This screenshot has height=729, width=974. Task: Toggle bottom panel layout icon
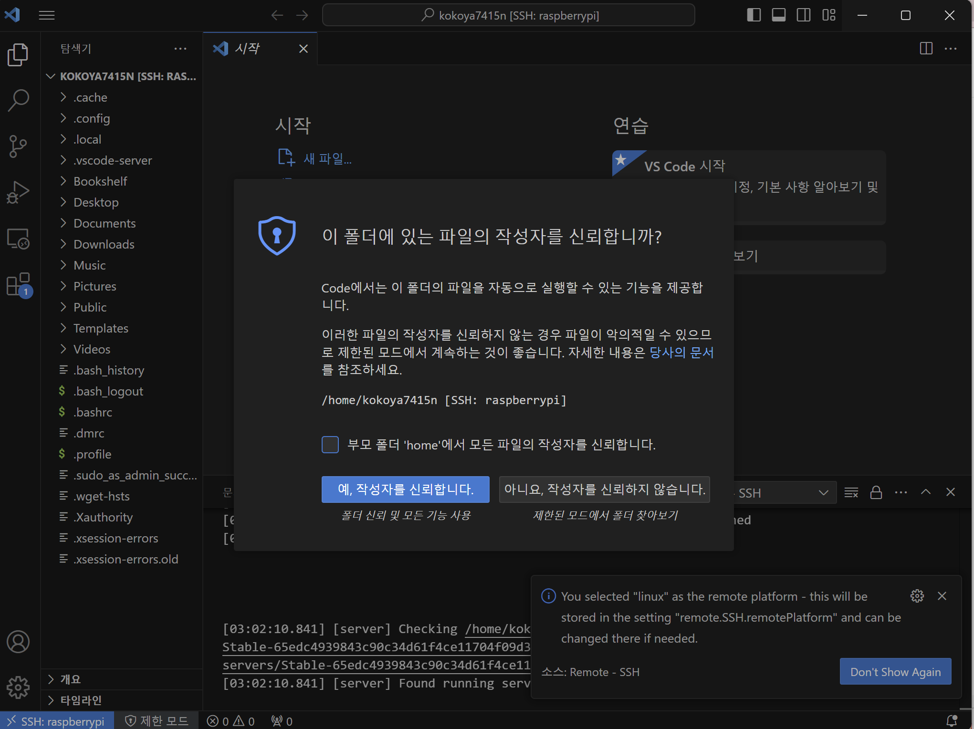779,15
